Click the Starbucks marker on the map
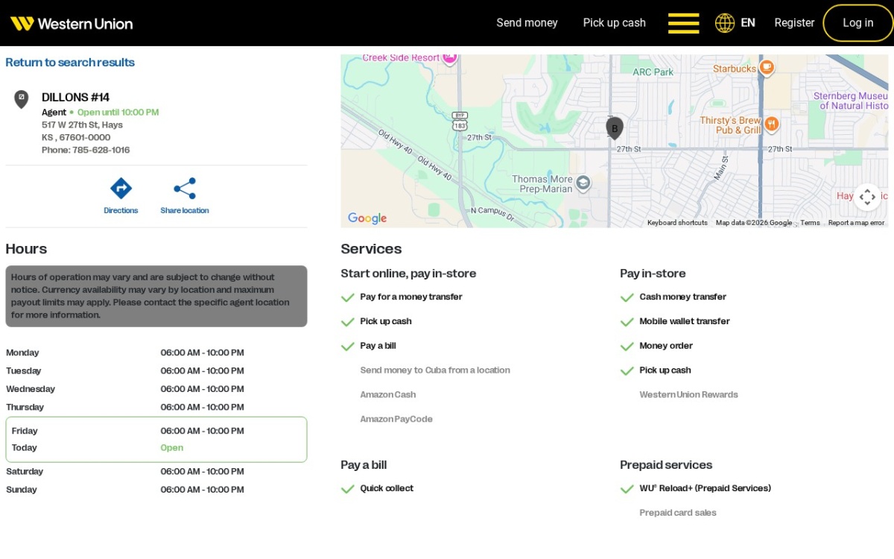The image size is (894, 559). click(767, 69)
